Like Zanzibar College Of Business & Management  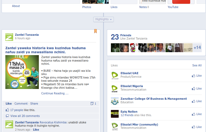(197, 101)
